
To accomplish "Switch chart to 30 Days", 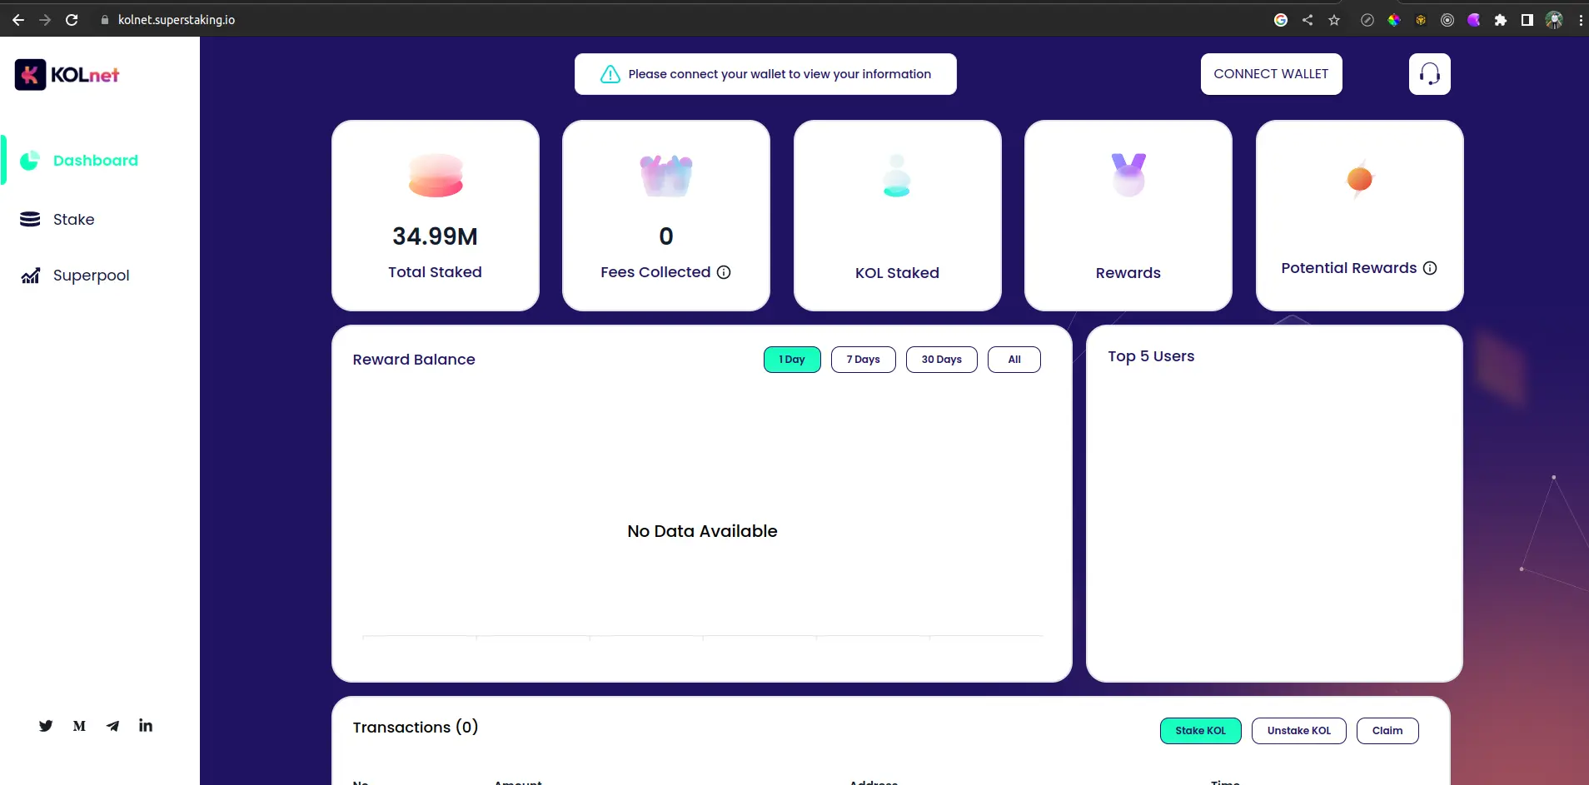I will (x=941, y=360).
